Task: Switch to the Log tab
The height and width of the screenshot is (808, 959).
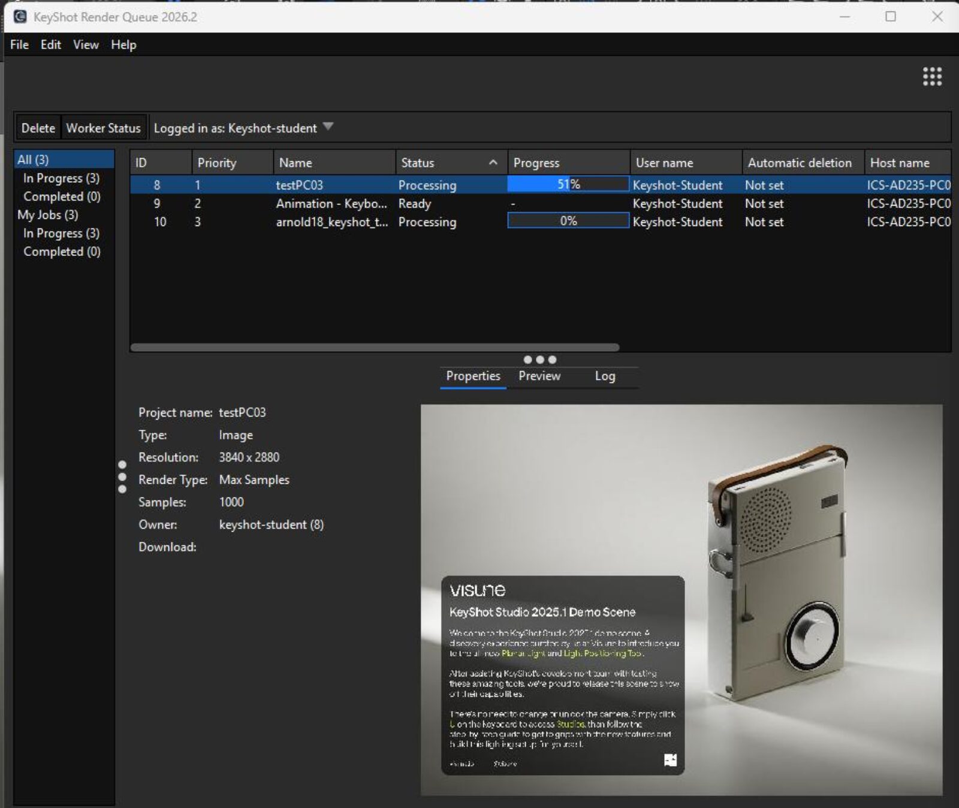Action: 605,376
